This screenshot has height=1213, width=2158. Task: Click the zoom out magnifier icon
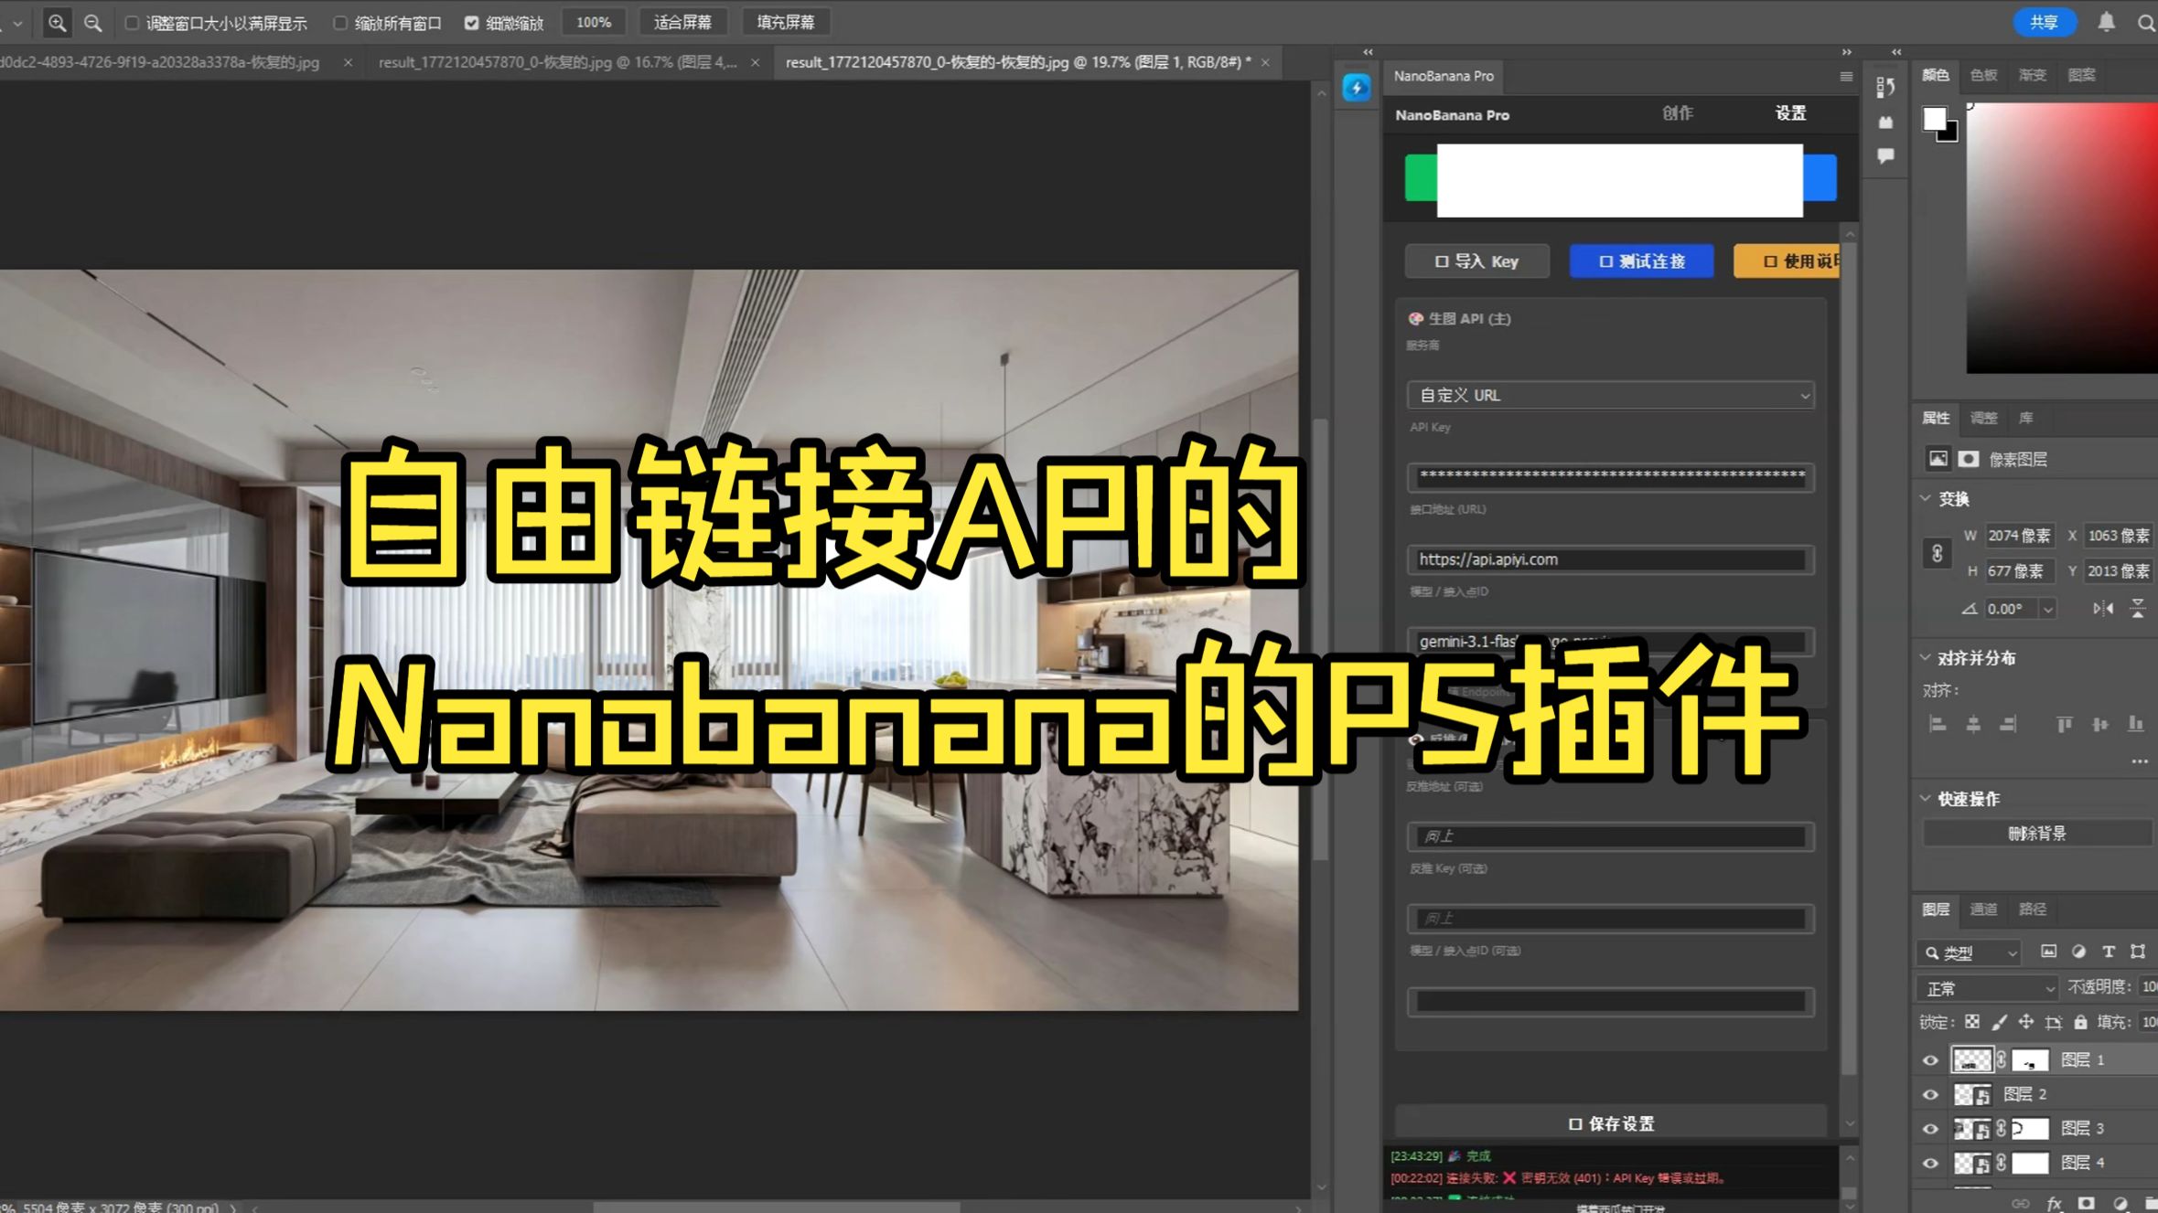[x=92, y=23]
